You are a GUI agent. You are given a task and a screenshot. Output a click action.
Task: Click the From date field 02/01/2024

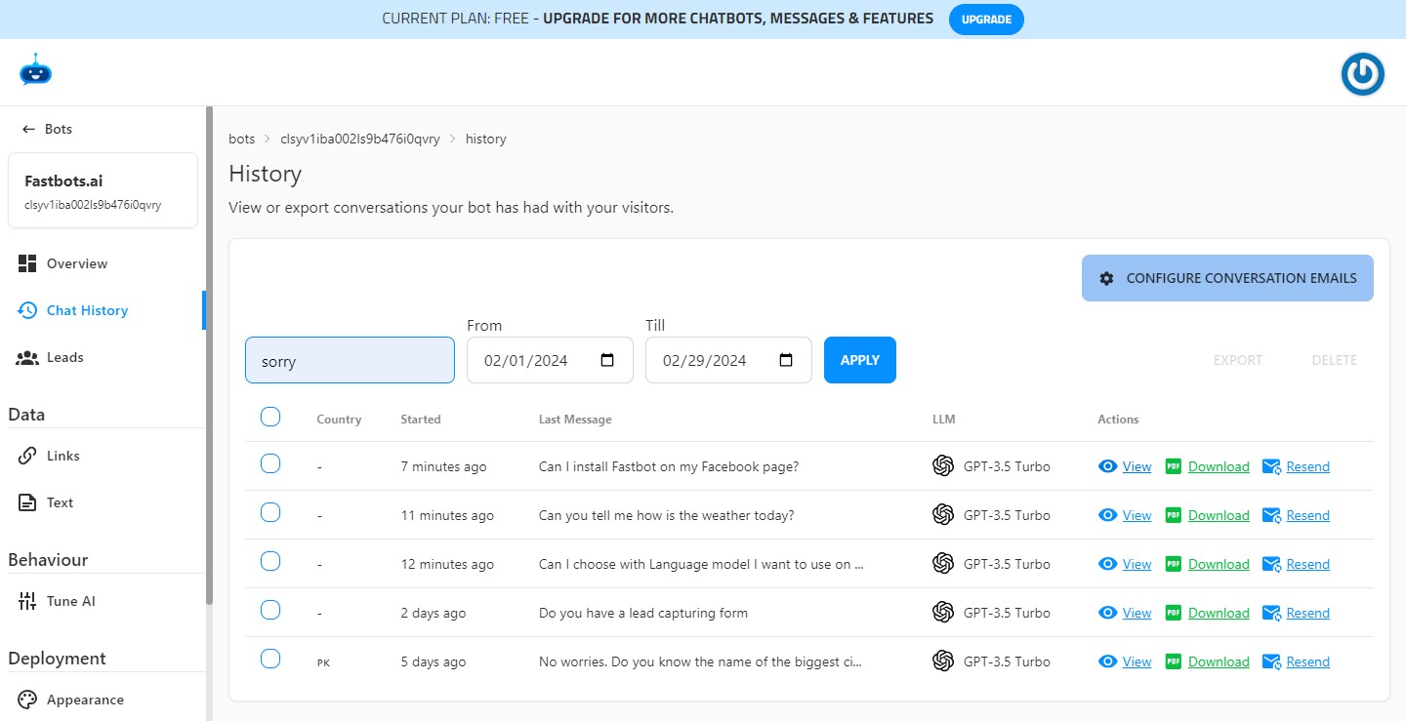tap(550, 360)
